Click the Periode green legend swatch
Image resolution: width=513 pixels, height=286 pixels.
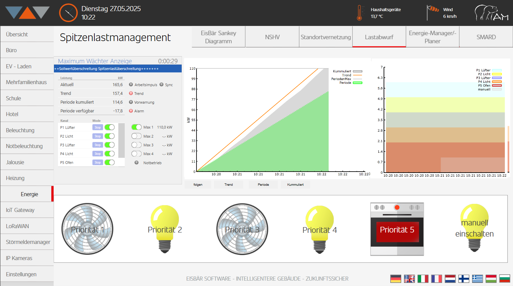[357, 83]
